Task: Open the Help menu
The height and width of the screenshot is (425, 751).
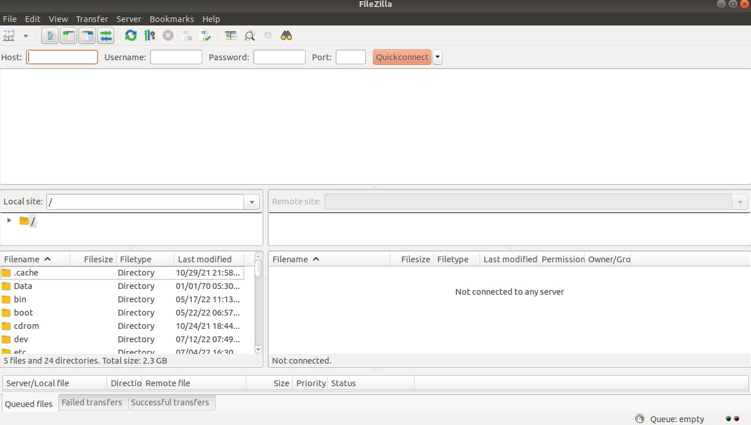Action: (211, 19)
